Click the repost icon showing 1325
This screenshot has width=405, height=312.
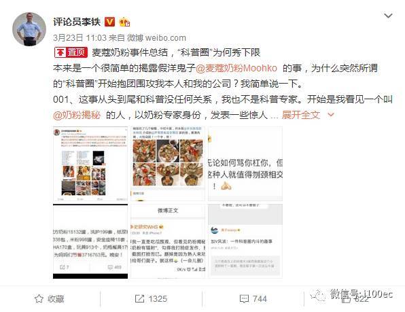click(151, 299)
